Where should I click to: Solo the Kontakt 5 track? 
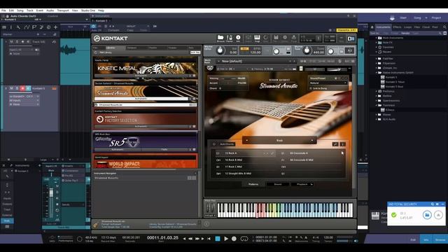(x=17, y=88)
